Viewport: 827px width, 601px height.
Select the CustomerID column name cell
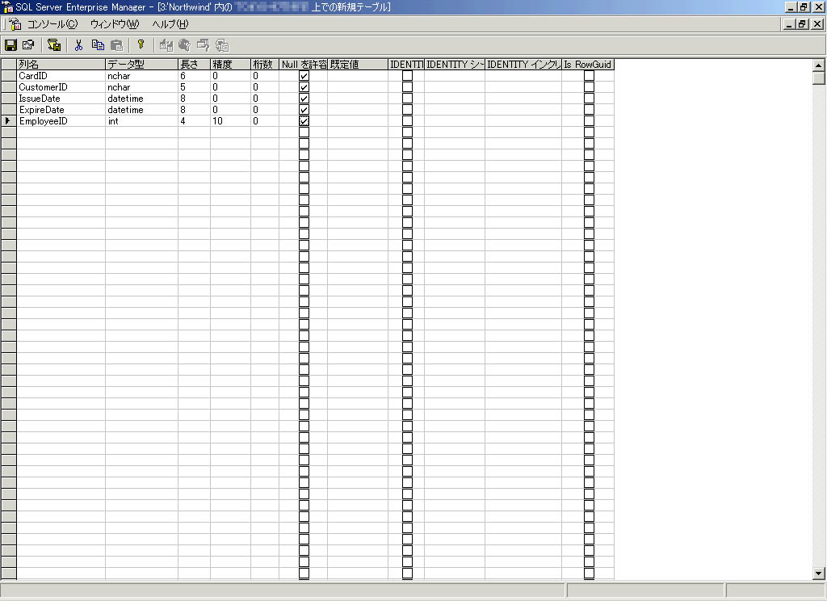(x=61, y=87)
